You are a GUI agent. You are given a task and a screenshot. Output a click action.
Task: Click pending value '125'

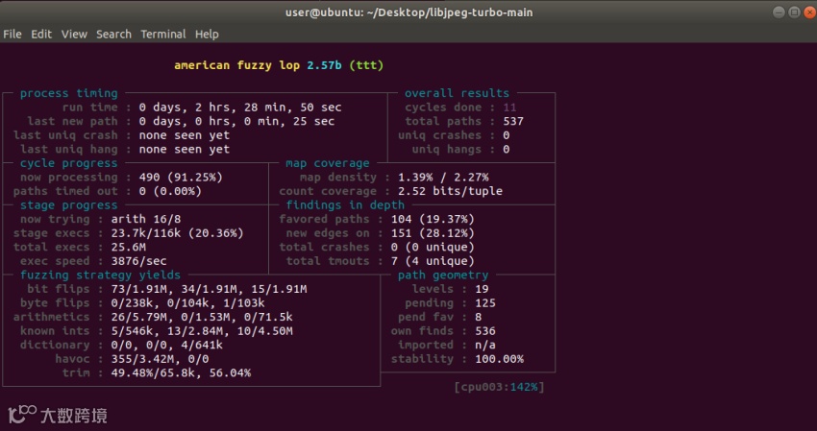(x=485, y=303)
